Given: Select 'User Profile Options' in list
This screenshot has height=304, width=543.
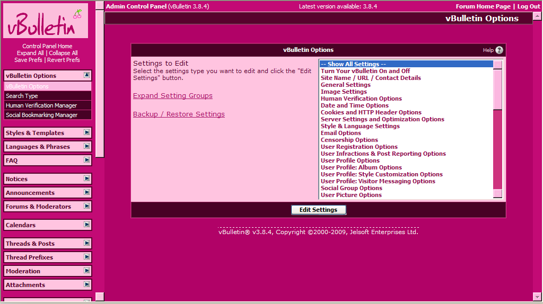Looking at the screenshot, I should click(406, 160).
